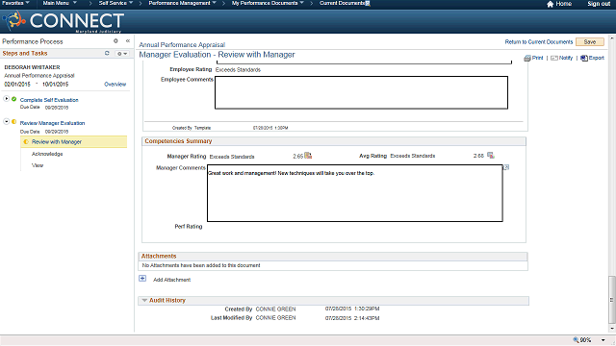The height and width of the screenshot is (346, 616).
Task: Click green completed status icon for Self Evaluation
Action: pyautogui.click(x=14, y=99)
